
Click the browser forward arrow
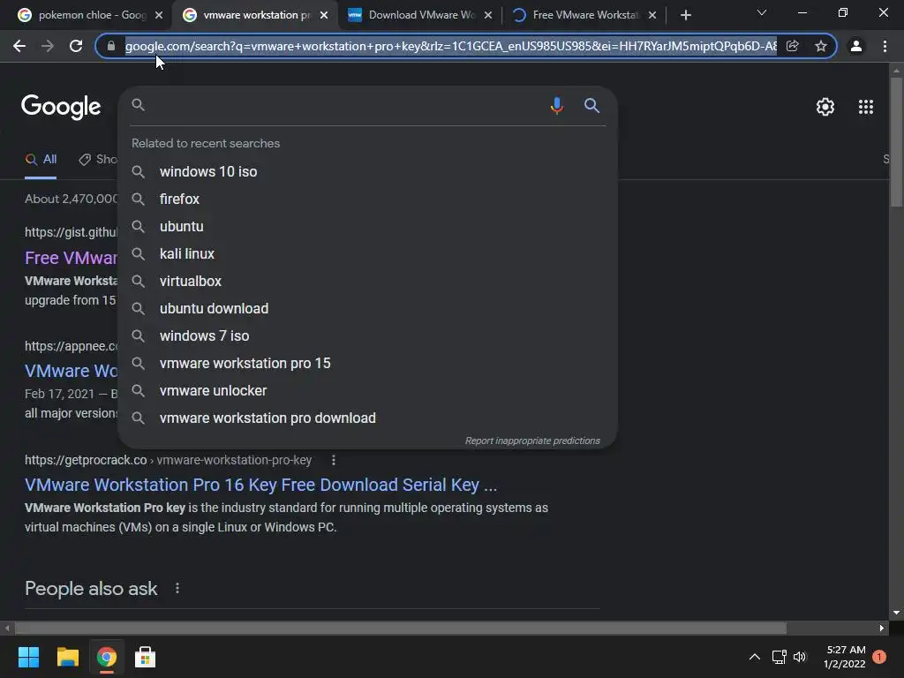point(48,46)
